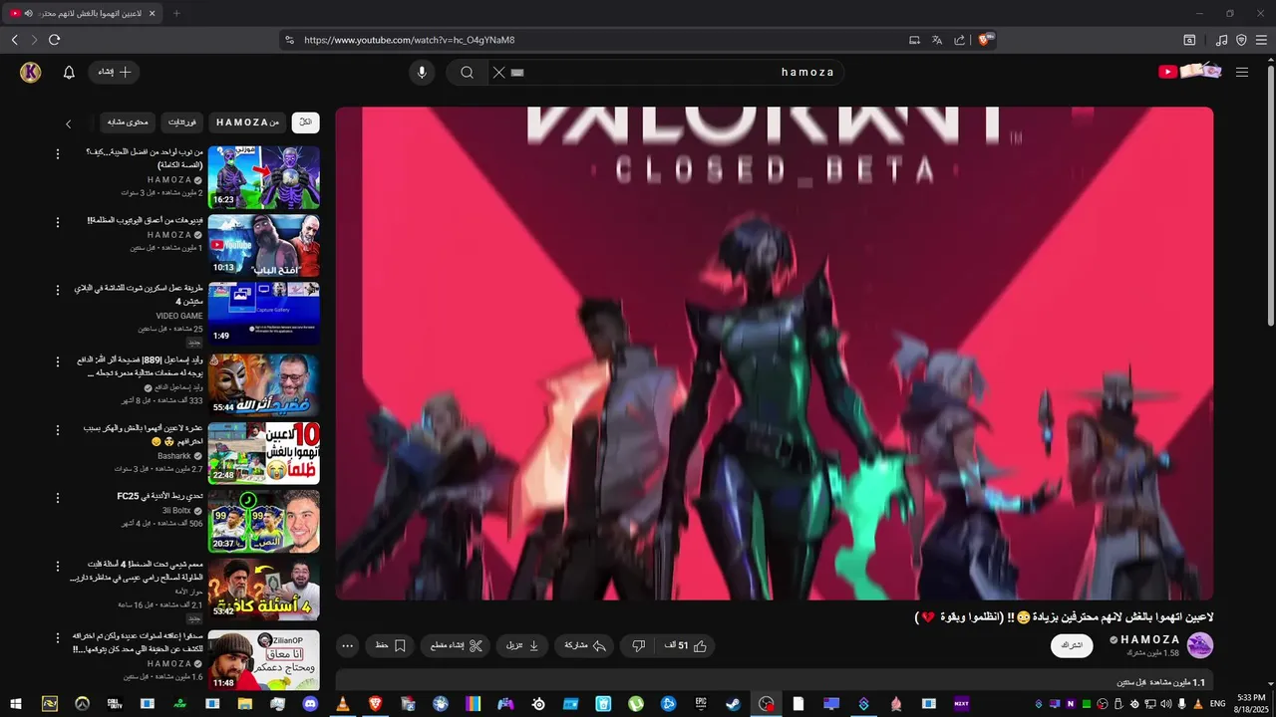The width and height of the screenshot is (1276, 717).
Task: Click the chip list scroll arrow
Action: [68, 123]
